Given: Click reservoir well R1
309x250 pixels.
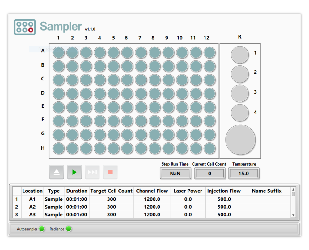Looking at the screenshot, I should point(239,55).
